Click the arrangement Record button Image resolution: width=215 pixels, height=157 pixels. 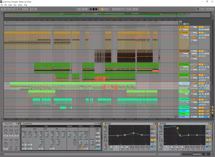coord(96,9)
